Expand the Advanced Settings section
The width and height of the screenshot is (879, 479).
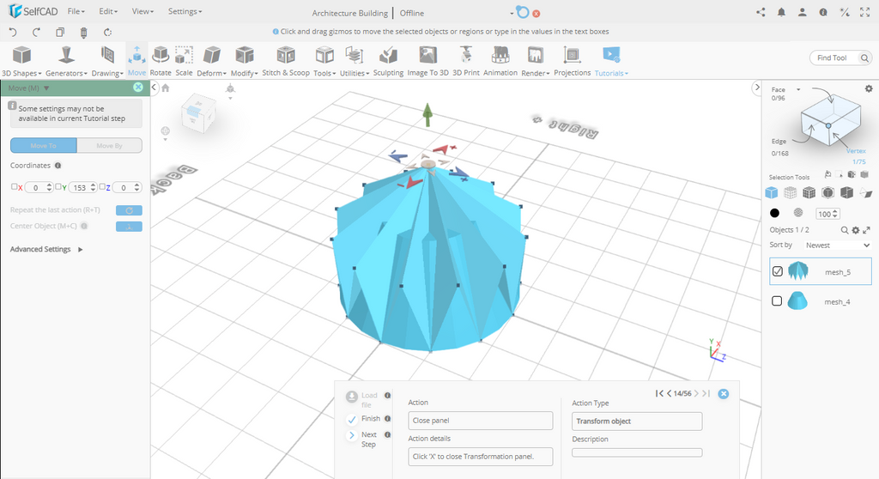tap(46, 250)
